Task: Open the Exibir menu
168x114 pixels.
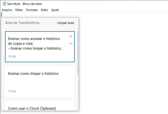Action: click(x=44, y=10)
